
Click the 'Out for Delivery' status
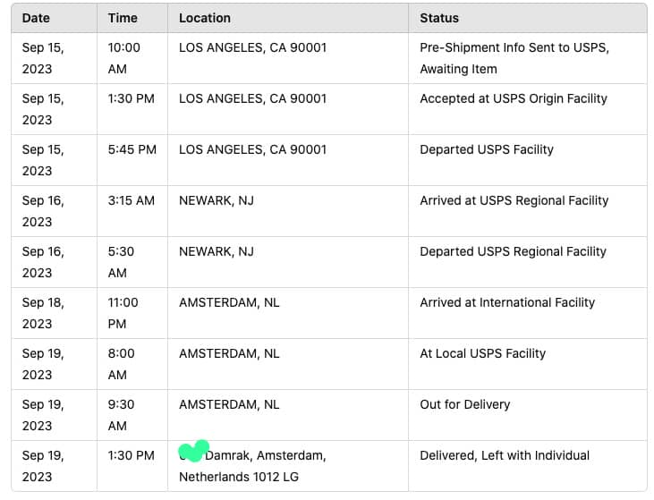(x=464, y=404)
